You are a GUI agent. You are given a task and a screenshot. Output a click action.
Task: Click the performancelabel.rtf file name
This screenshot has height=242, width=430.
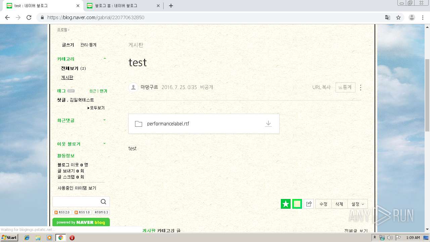(x=168, y=124)
